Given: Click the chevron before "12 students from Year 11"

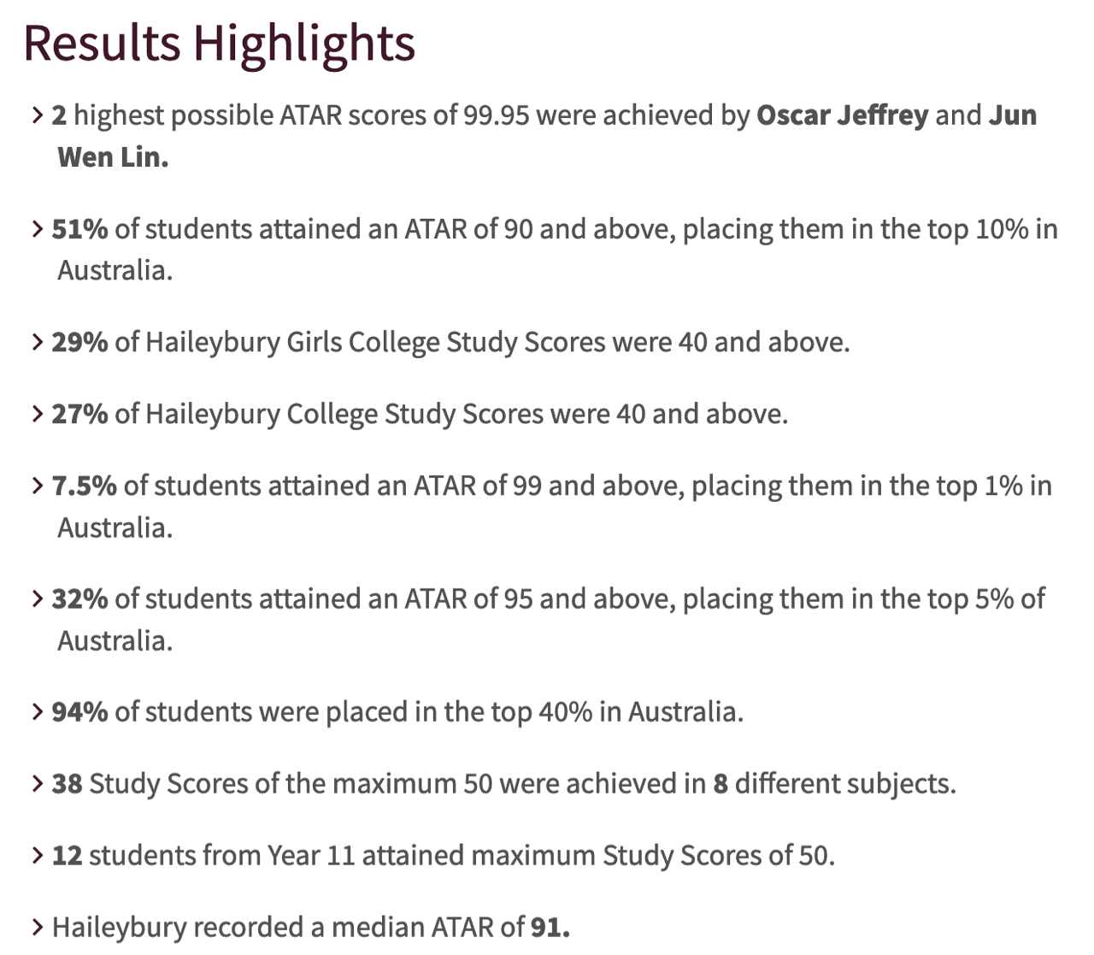Looking at the screenshot, I should coord(38,855).
